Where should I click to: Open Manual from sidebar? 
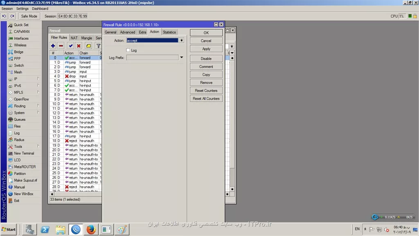click(x=19, y=187)
